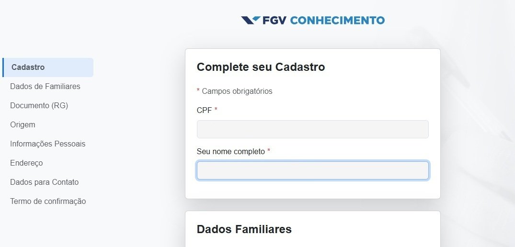Click the FGV logo emblem icon
Image resolution: width=515 pixels, height=247 pixels.
(251, 20)
